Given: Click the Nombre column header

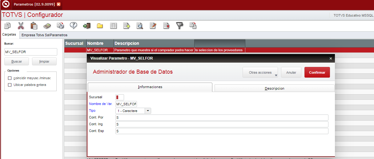Looking at the screenshot, I should click(100, 43).
